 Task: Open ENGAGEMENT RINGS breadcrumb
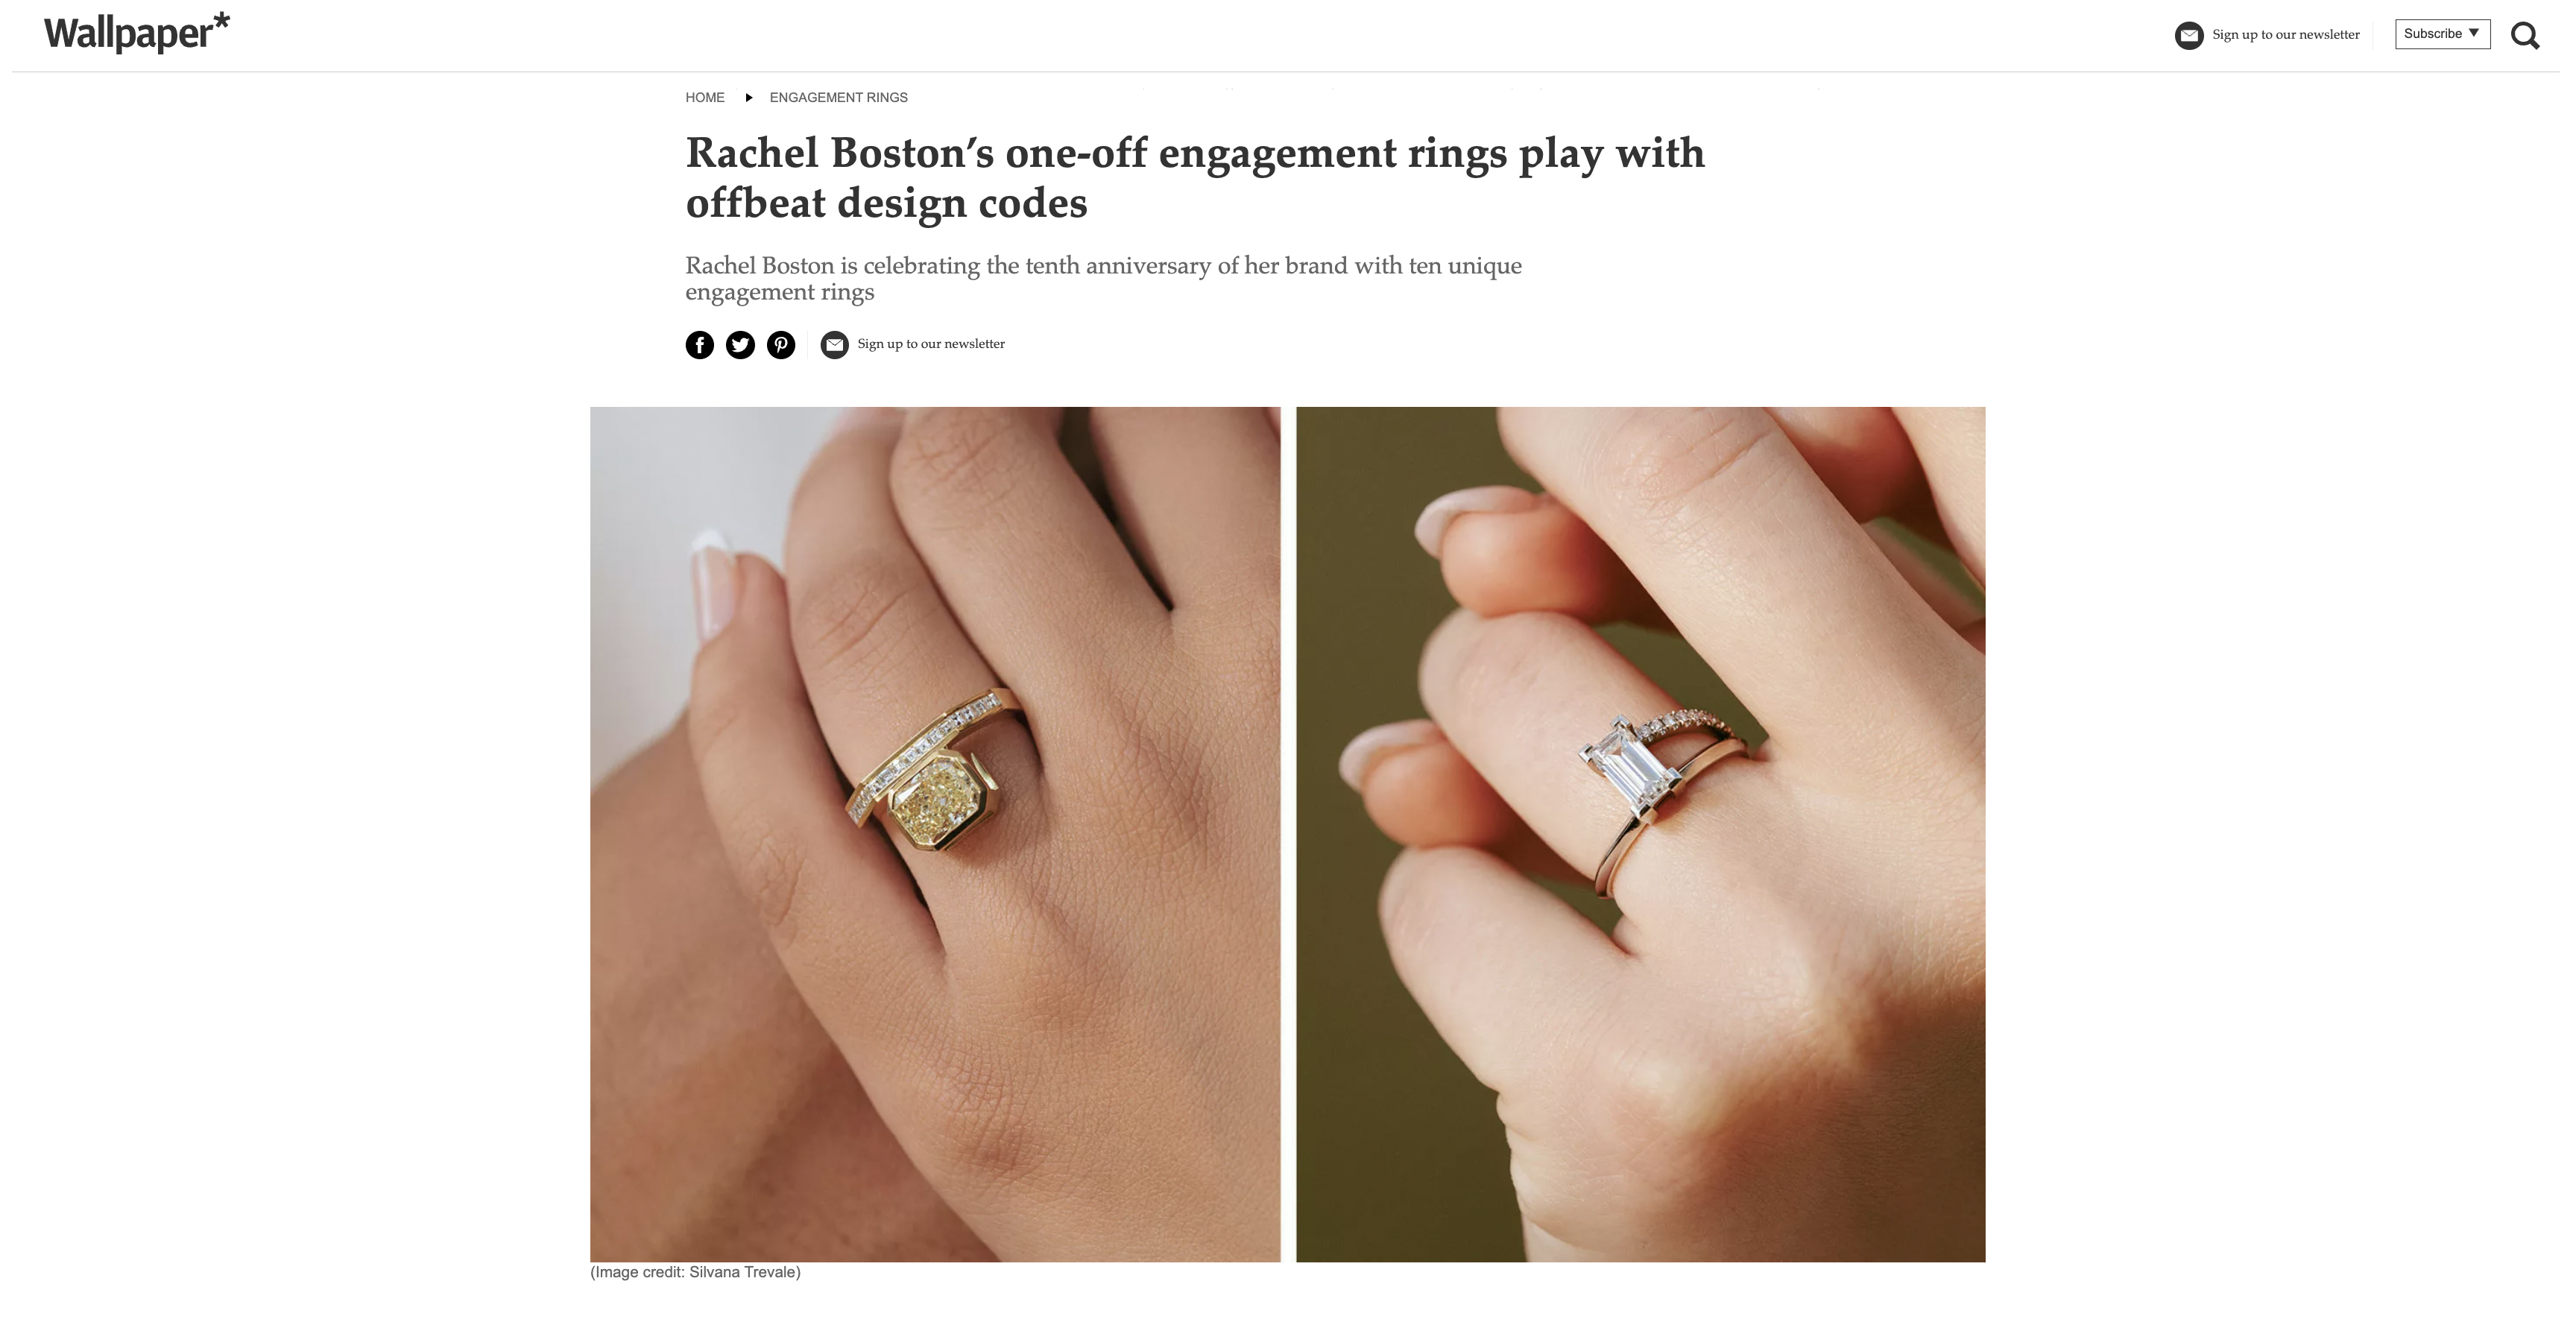[838, 97]
